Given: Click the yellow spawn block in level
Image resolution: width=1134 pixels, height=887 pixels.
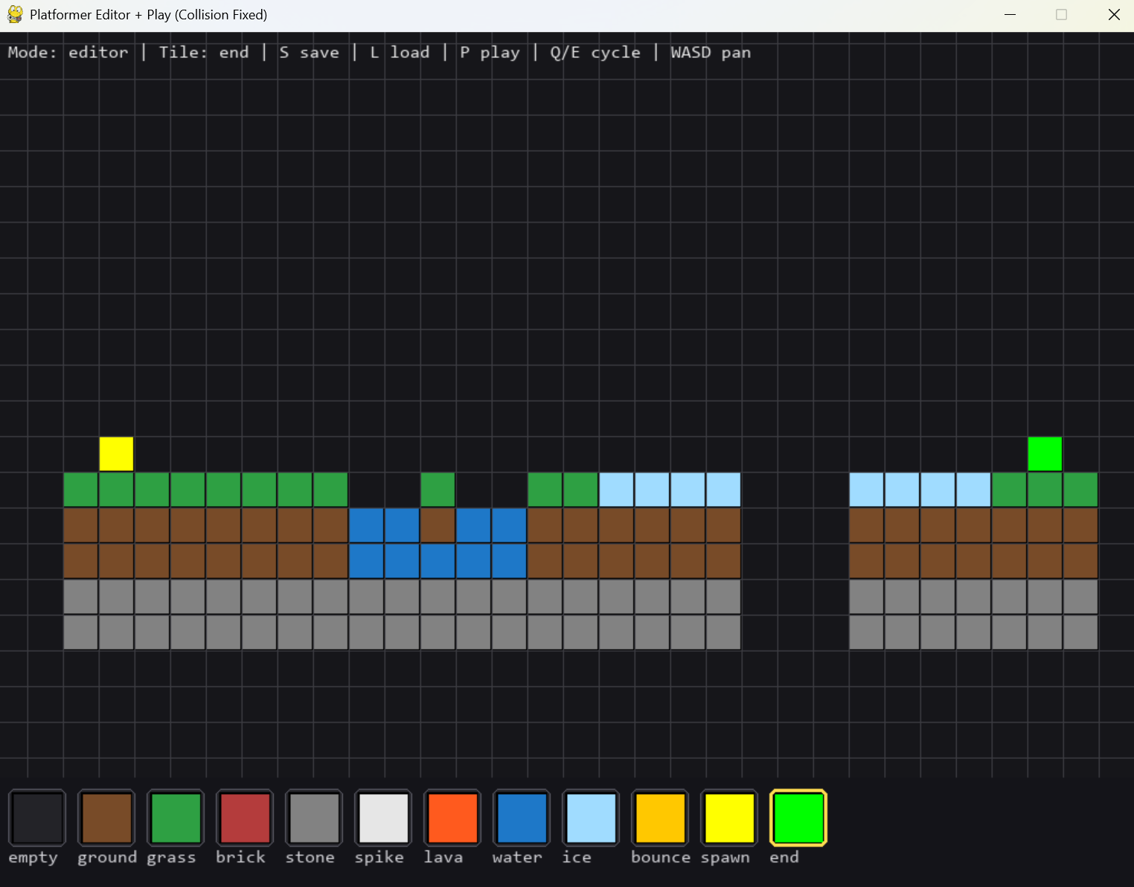Looking at the screenshot, I should click(x=116, y=454).
